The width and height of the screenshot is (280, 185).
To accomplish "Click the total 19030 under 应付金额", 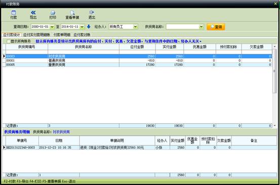I will coord(137,126).
